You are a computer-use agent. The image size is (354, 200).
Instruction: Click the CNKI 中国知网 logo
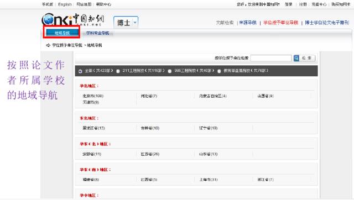(x=72, y=20)
